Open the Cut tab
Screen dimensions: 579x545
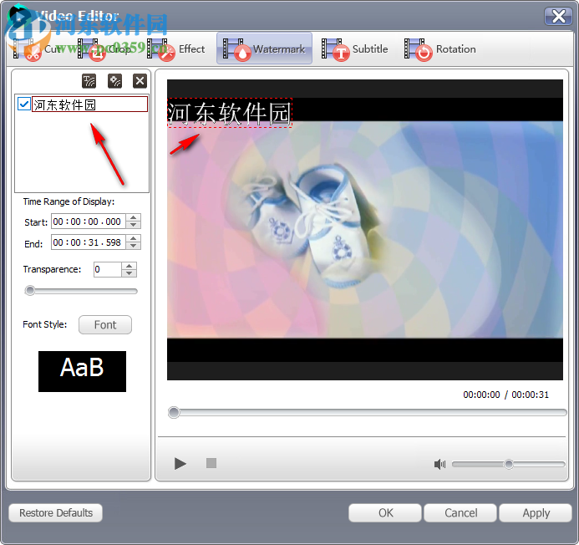(37, 49)
